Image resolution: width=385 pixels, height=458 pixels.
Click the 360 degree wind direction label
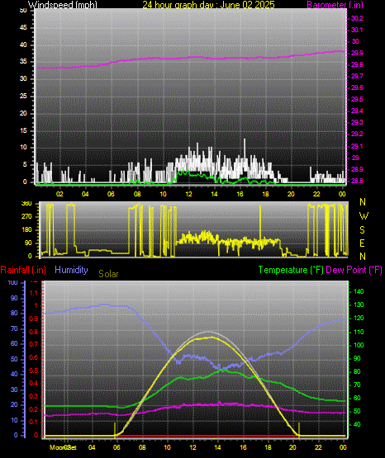[26, 204]
